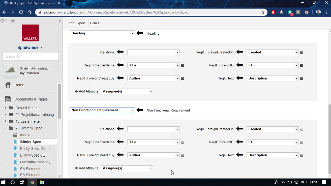
Task: Open the Heading ReqIF.ForeignCreatedOn Created dropdown
Action: pyautogui.click(x=273, y=52)
